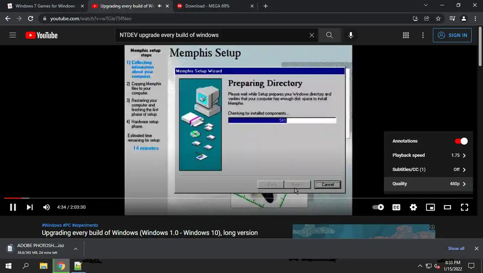Toggle the autoplay switch in player
483x273 pixels.
pos(378,207)
